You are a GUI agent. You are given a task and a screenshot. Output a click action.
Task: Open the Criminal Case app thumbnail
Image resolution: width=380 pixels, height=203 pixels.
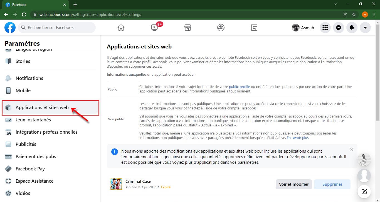(116, 184)
